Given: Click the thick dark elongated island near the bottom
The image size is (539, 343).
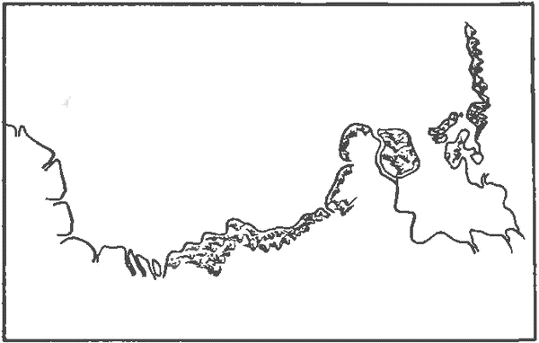Looking at the screenshot, I should 130,262.
